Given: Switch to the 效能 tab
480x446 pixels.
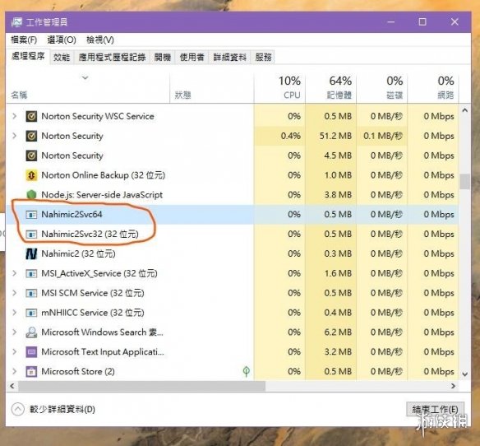Looking at the screenshot, I should (x=62, y=58).
